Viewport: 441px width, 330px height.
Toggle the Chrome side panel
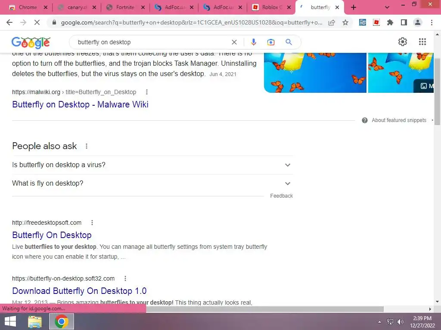click(x=404, y=22)
